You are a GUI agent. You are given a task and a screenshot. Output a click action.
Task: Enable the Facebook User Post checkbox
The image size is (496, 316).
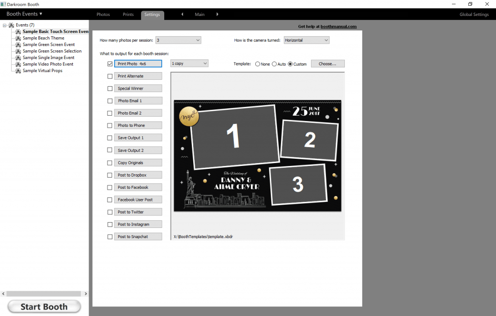pyautogui.click(x=110, y=200)
